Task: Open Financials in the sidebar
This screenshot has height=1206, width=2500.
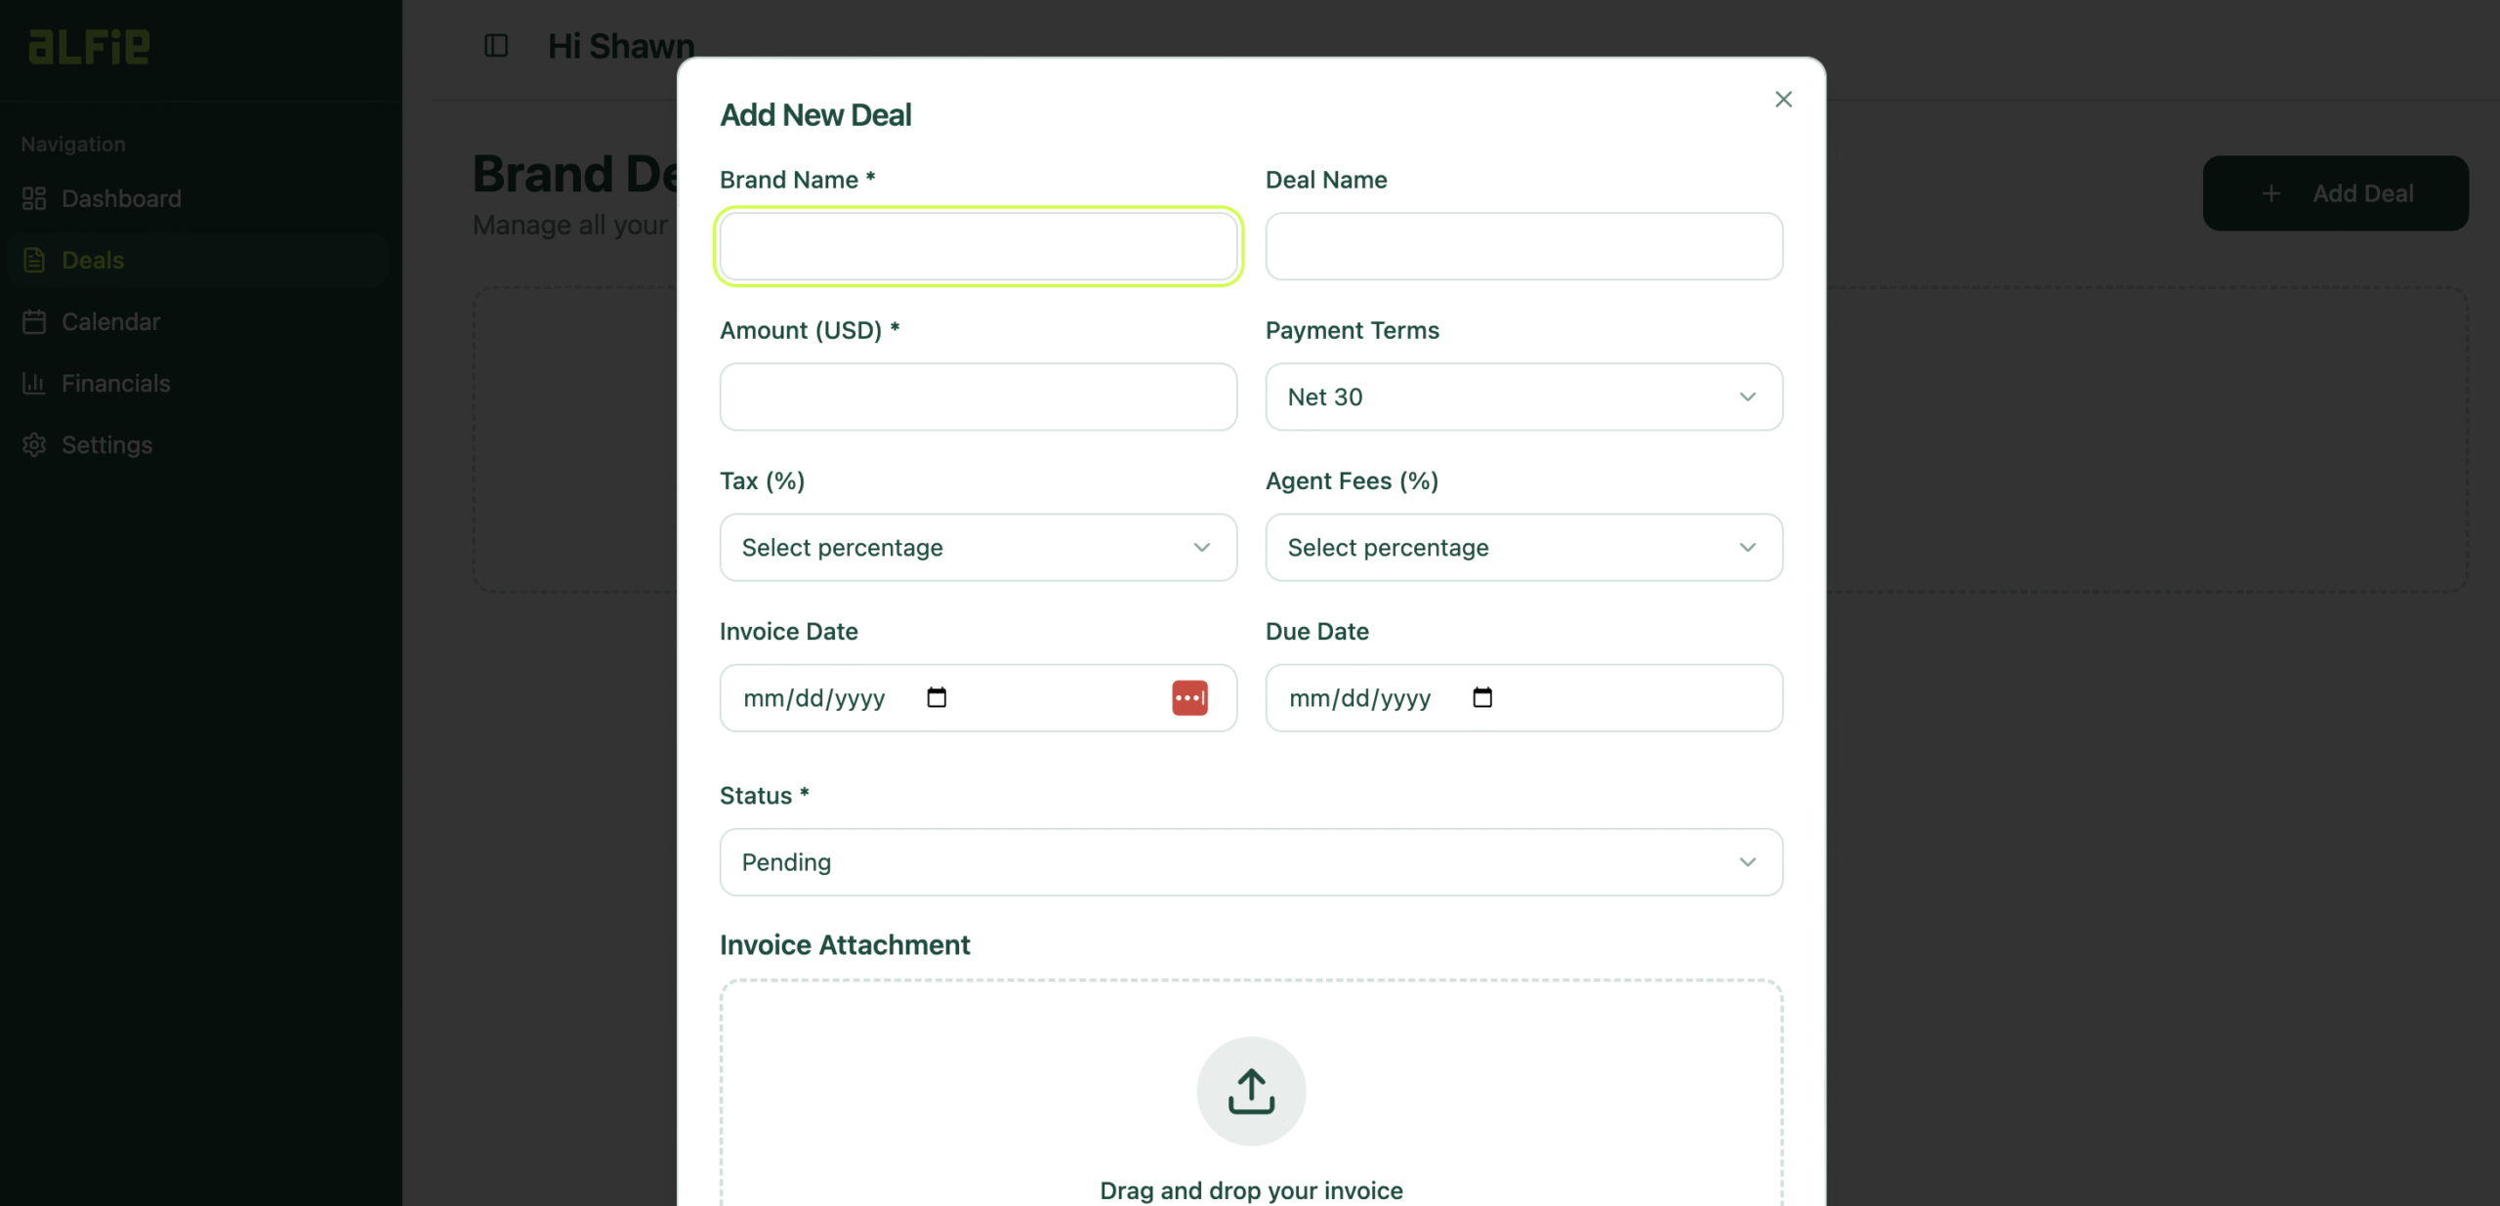Action: tap(115, 384)
